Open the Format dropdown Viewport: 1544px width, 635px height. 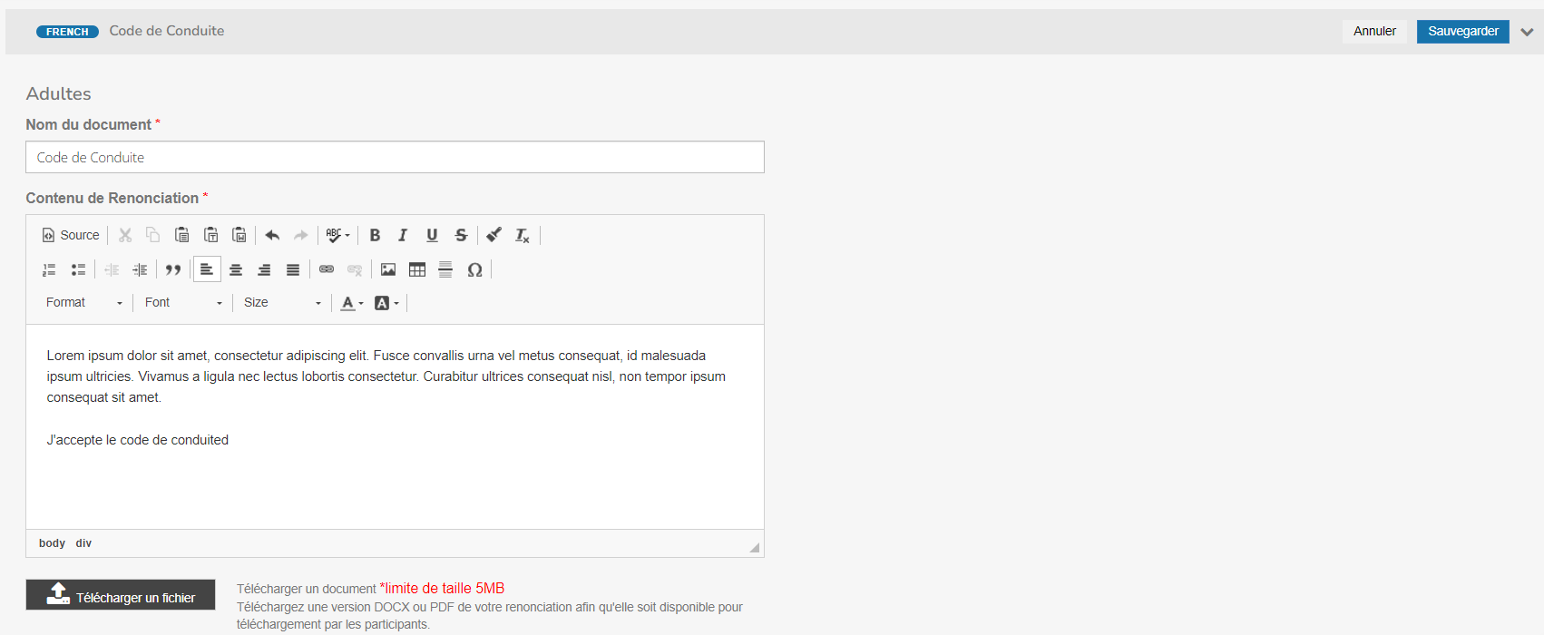click(83, 303)
